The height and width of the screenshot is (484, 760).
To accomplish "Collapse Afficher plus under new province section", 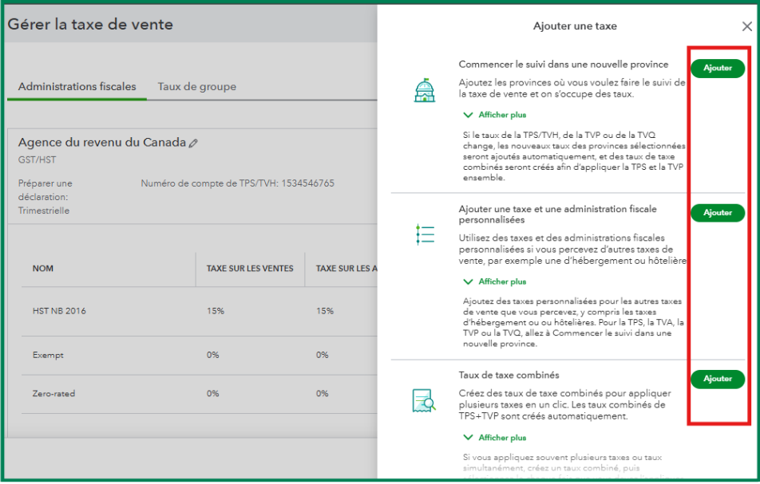I will tap(495, 115).
